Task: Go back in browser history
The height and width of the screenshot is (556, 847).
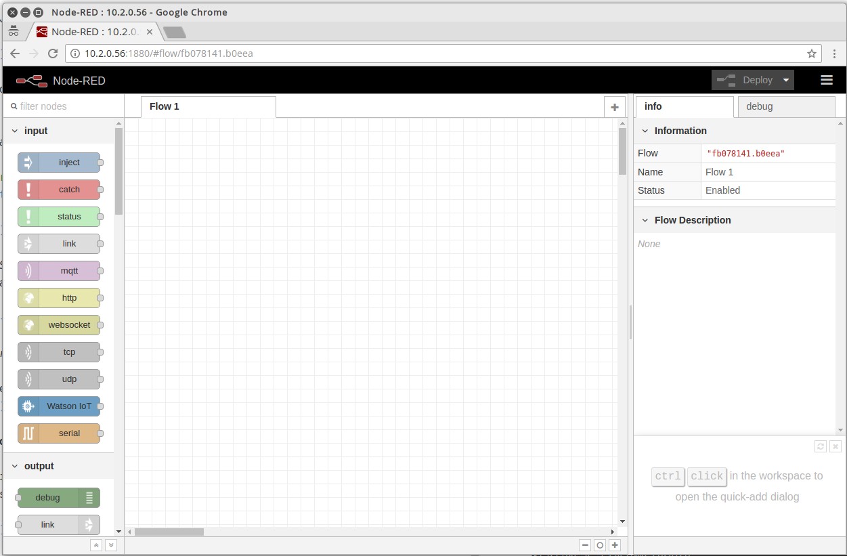Action: pos(15,54)
